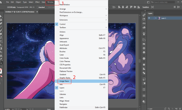This screenshot has width=182, height=110.
Task: Toggle Layer 1 visibility eye
Action: click(149, 18)
